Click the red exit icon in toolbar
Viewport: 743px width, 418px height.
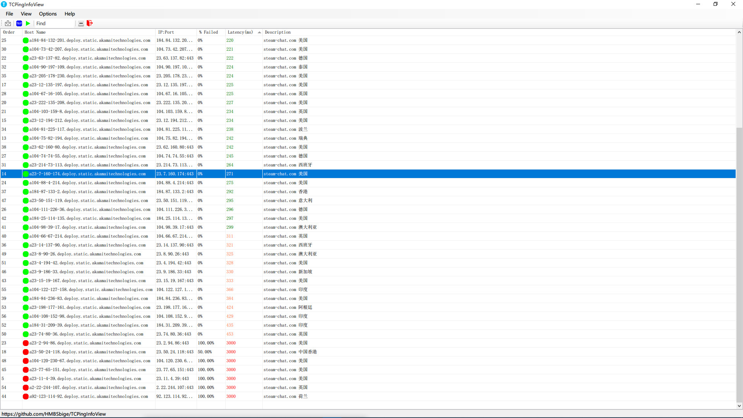[89, 23]
